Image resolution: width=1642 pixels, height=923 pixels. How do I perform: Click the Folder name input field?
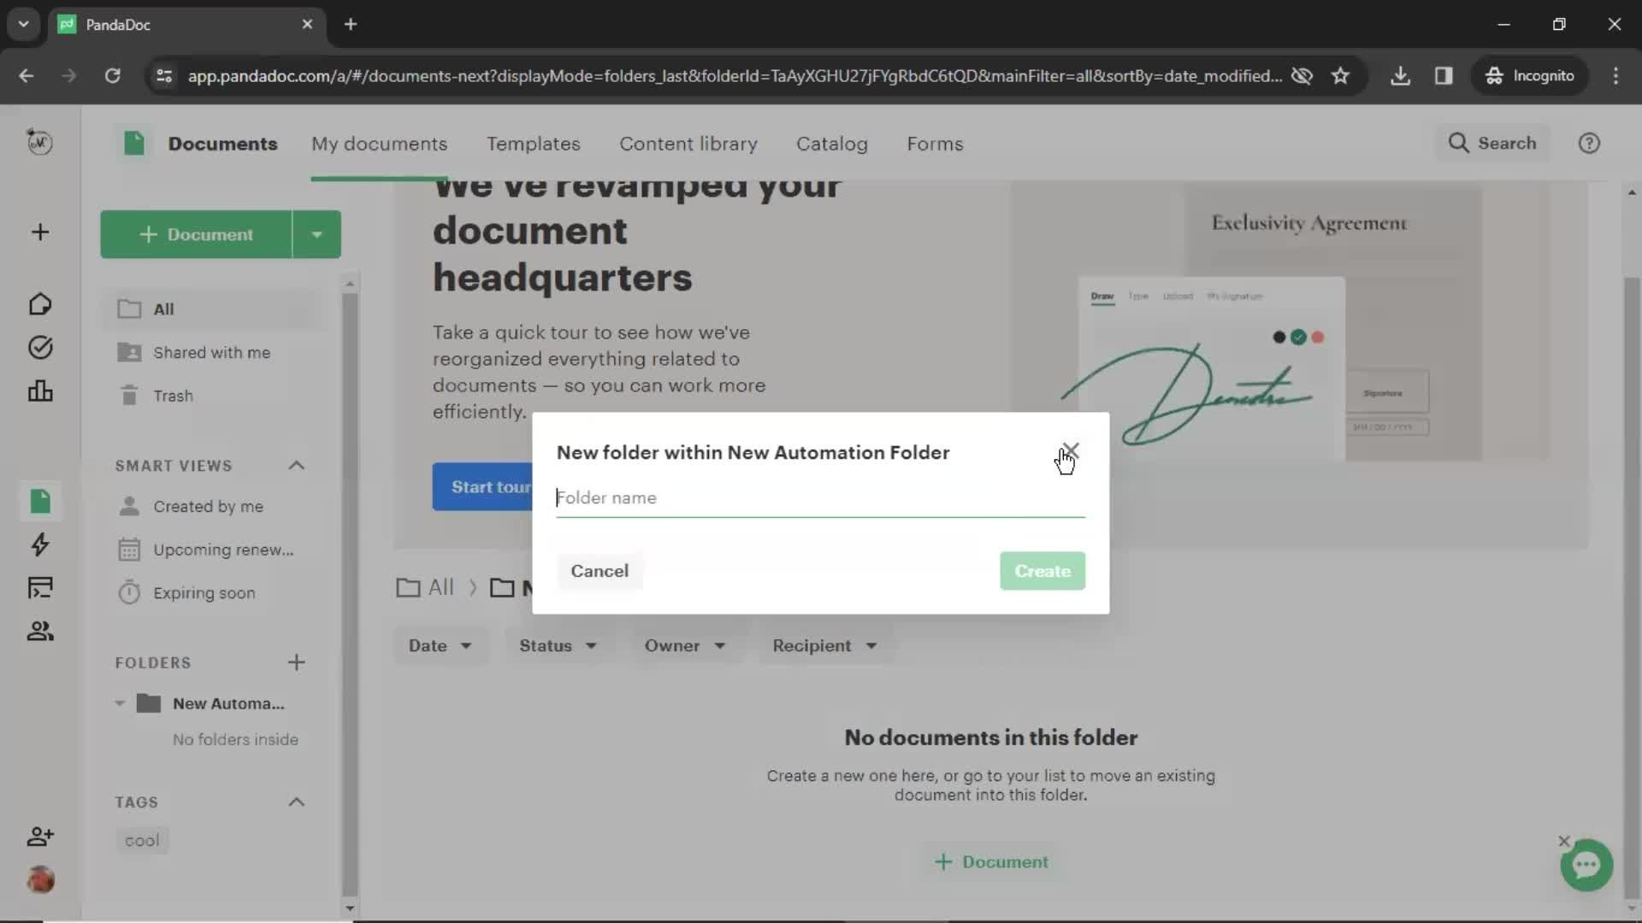(820, 497)
